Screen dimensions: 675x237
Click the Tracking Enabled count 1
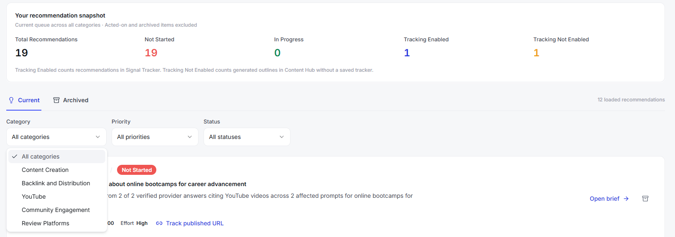point(407,53)
